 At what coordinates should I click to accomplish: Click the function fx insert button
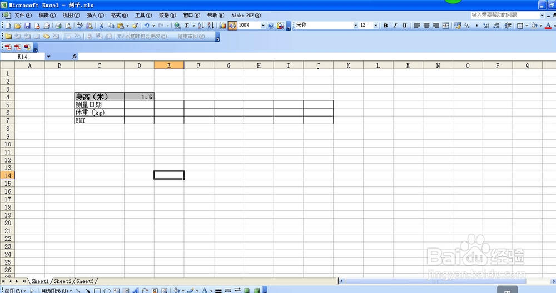pyautogui.click(x=75, y=57)
